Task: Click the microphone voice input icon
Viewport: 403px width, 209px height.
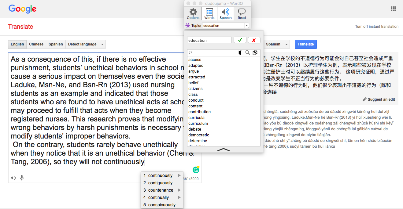Action: [x=22, y=178]
